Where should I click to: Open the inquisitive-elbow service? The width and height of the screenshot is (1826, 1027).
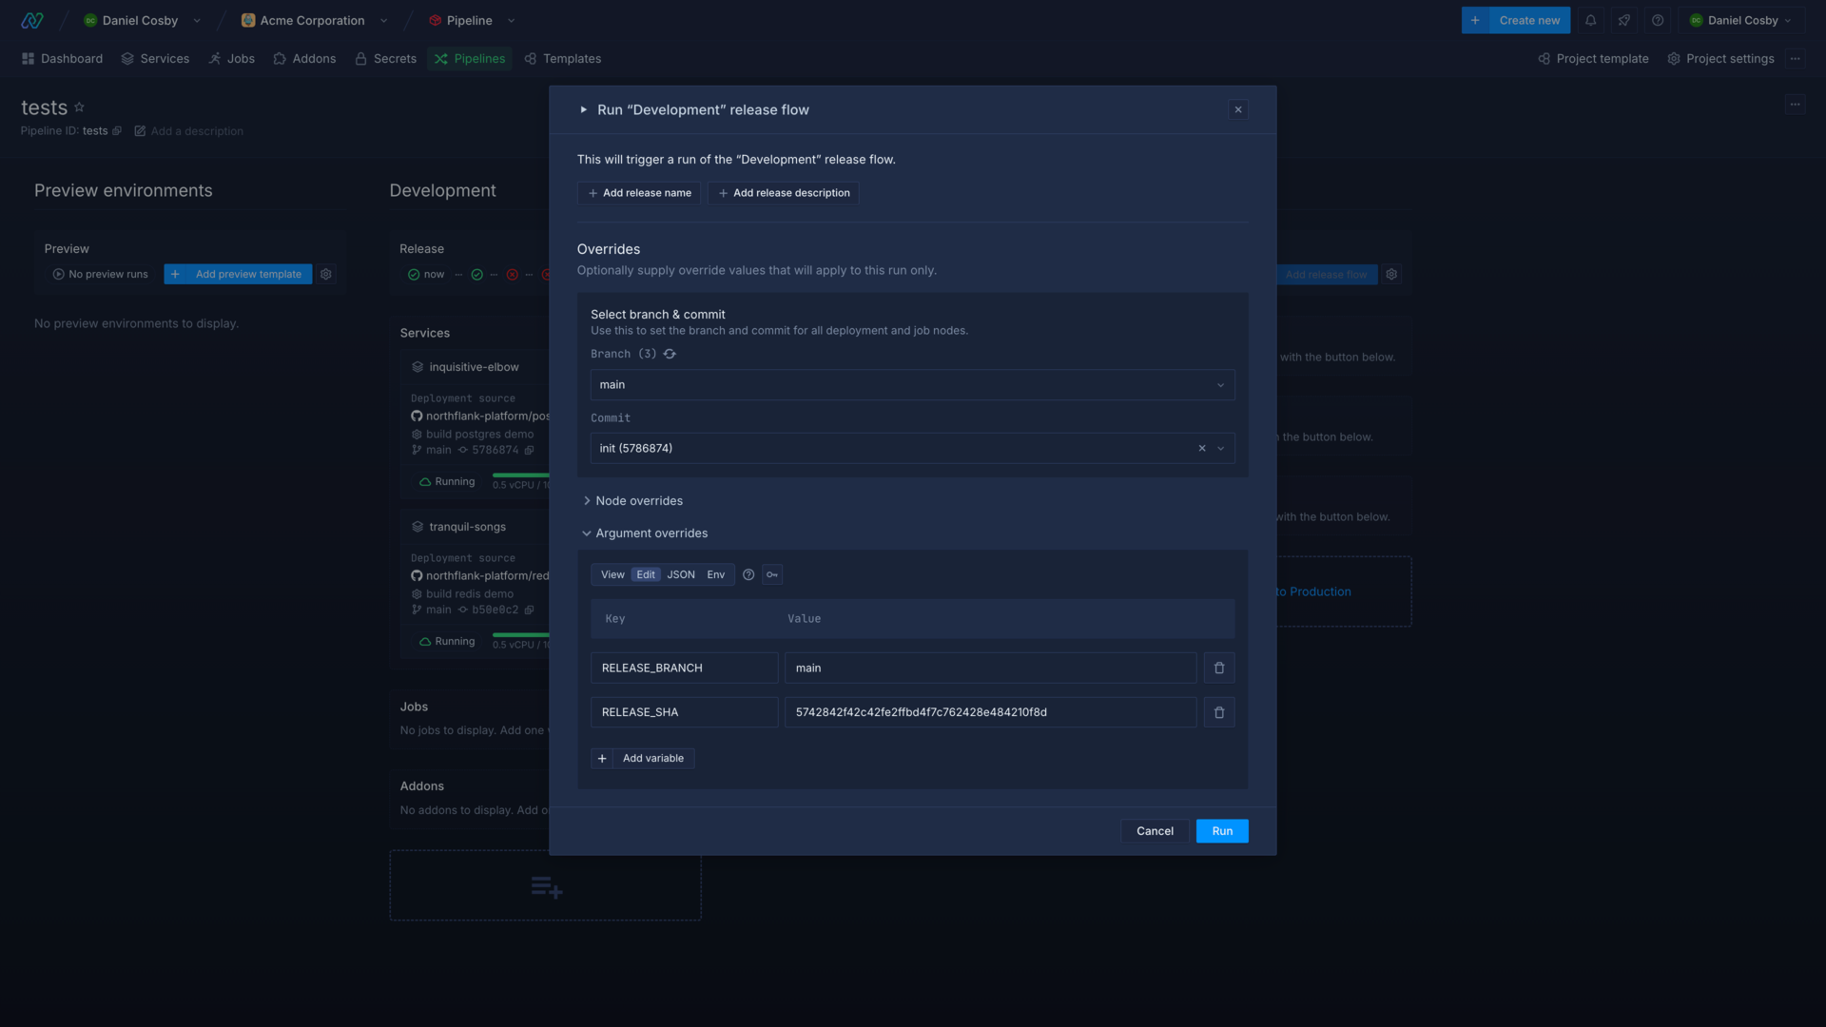pyautogui.click(x=474, y=367)
